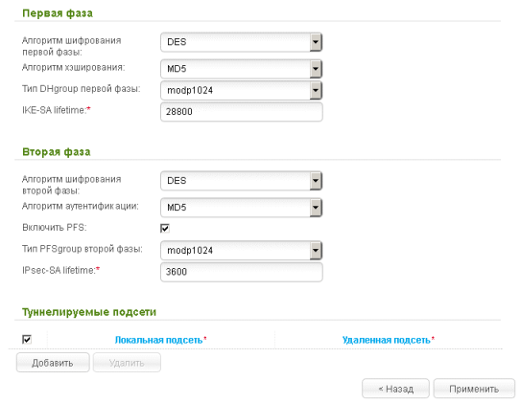
Task: Expand the hashing algorithm MD5 dropdown
Action: click(x=241, y=69)
